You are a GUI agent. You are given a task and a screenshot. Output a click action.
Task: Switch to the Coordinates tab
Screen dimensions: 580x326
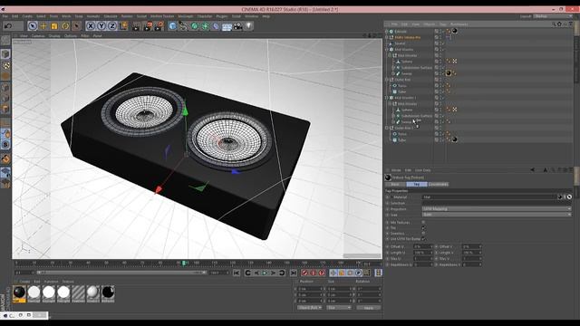pyautogui.click(x=438, y=184)
